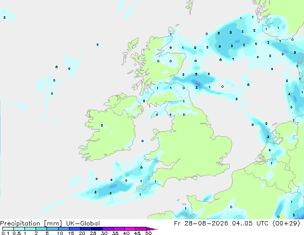This screenshot has width=304, height=235.
Task: Click the 40–45 mm bright magenta swatch
Action: click(130, 229)
